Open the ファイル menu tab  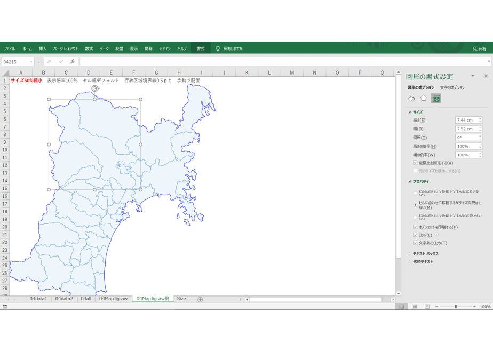coord(10,49)
